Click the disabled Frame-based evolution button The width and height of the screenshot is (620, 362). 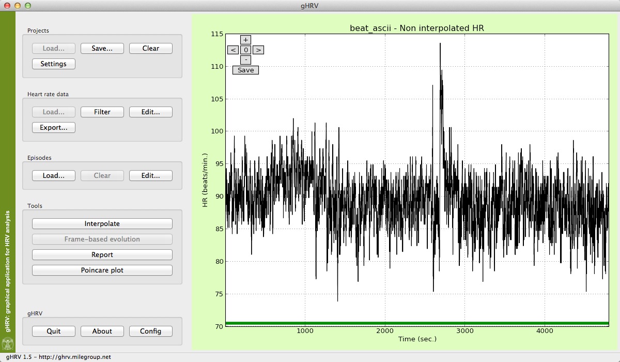tap(102, 239)
